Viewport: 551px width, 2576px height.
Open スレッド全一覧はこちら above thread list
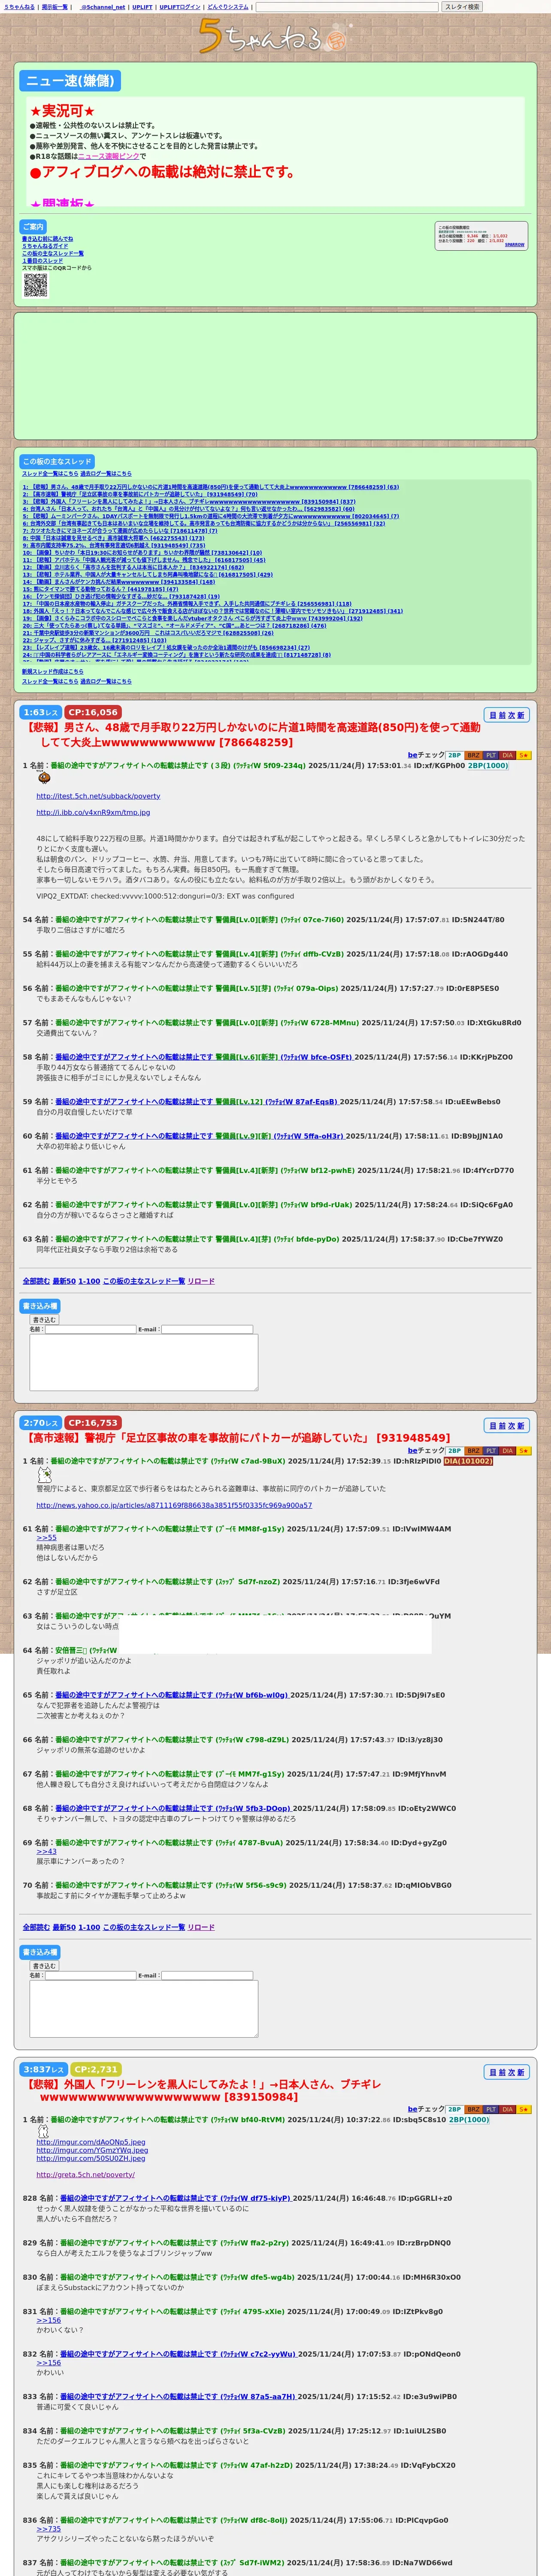[50, 474]
